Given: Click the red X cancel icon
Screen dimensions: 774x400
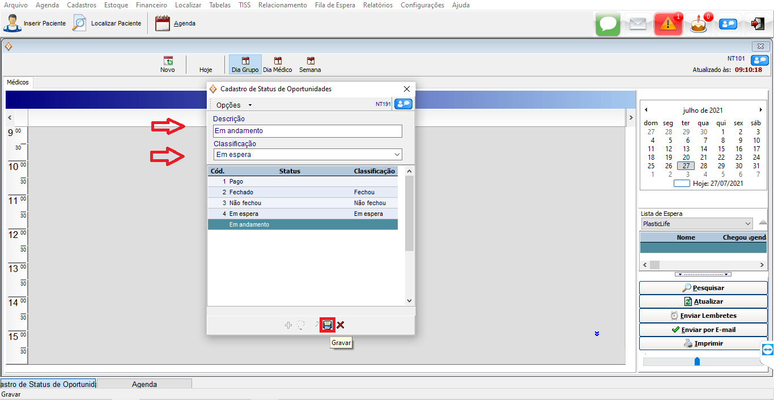Looking at the screenshot, I should click(x=341, y=325).
